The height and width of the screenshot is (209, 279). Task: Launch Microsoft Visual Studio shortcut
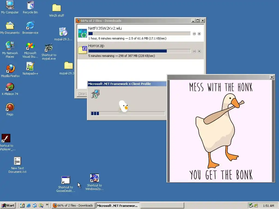pos(30,46)
